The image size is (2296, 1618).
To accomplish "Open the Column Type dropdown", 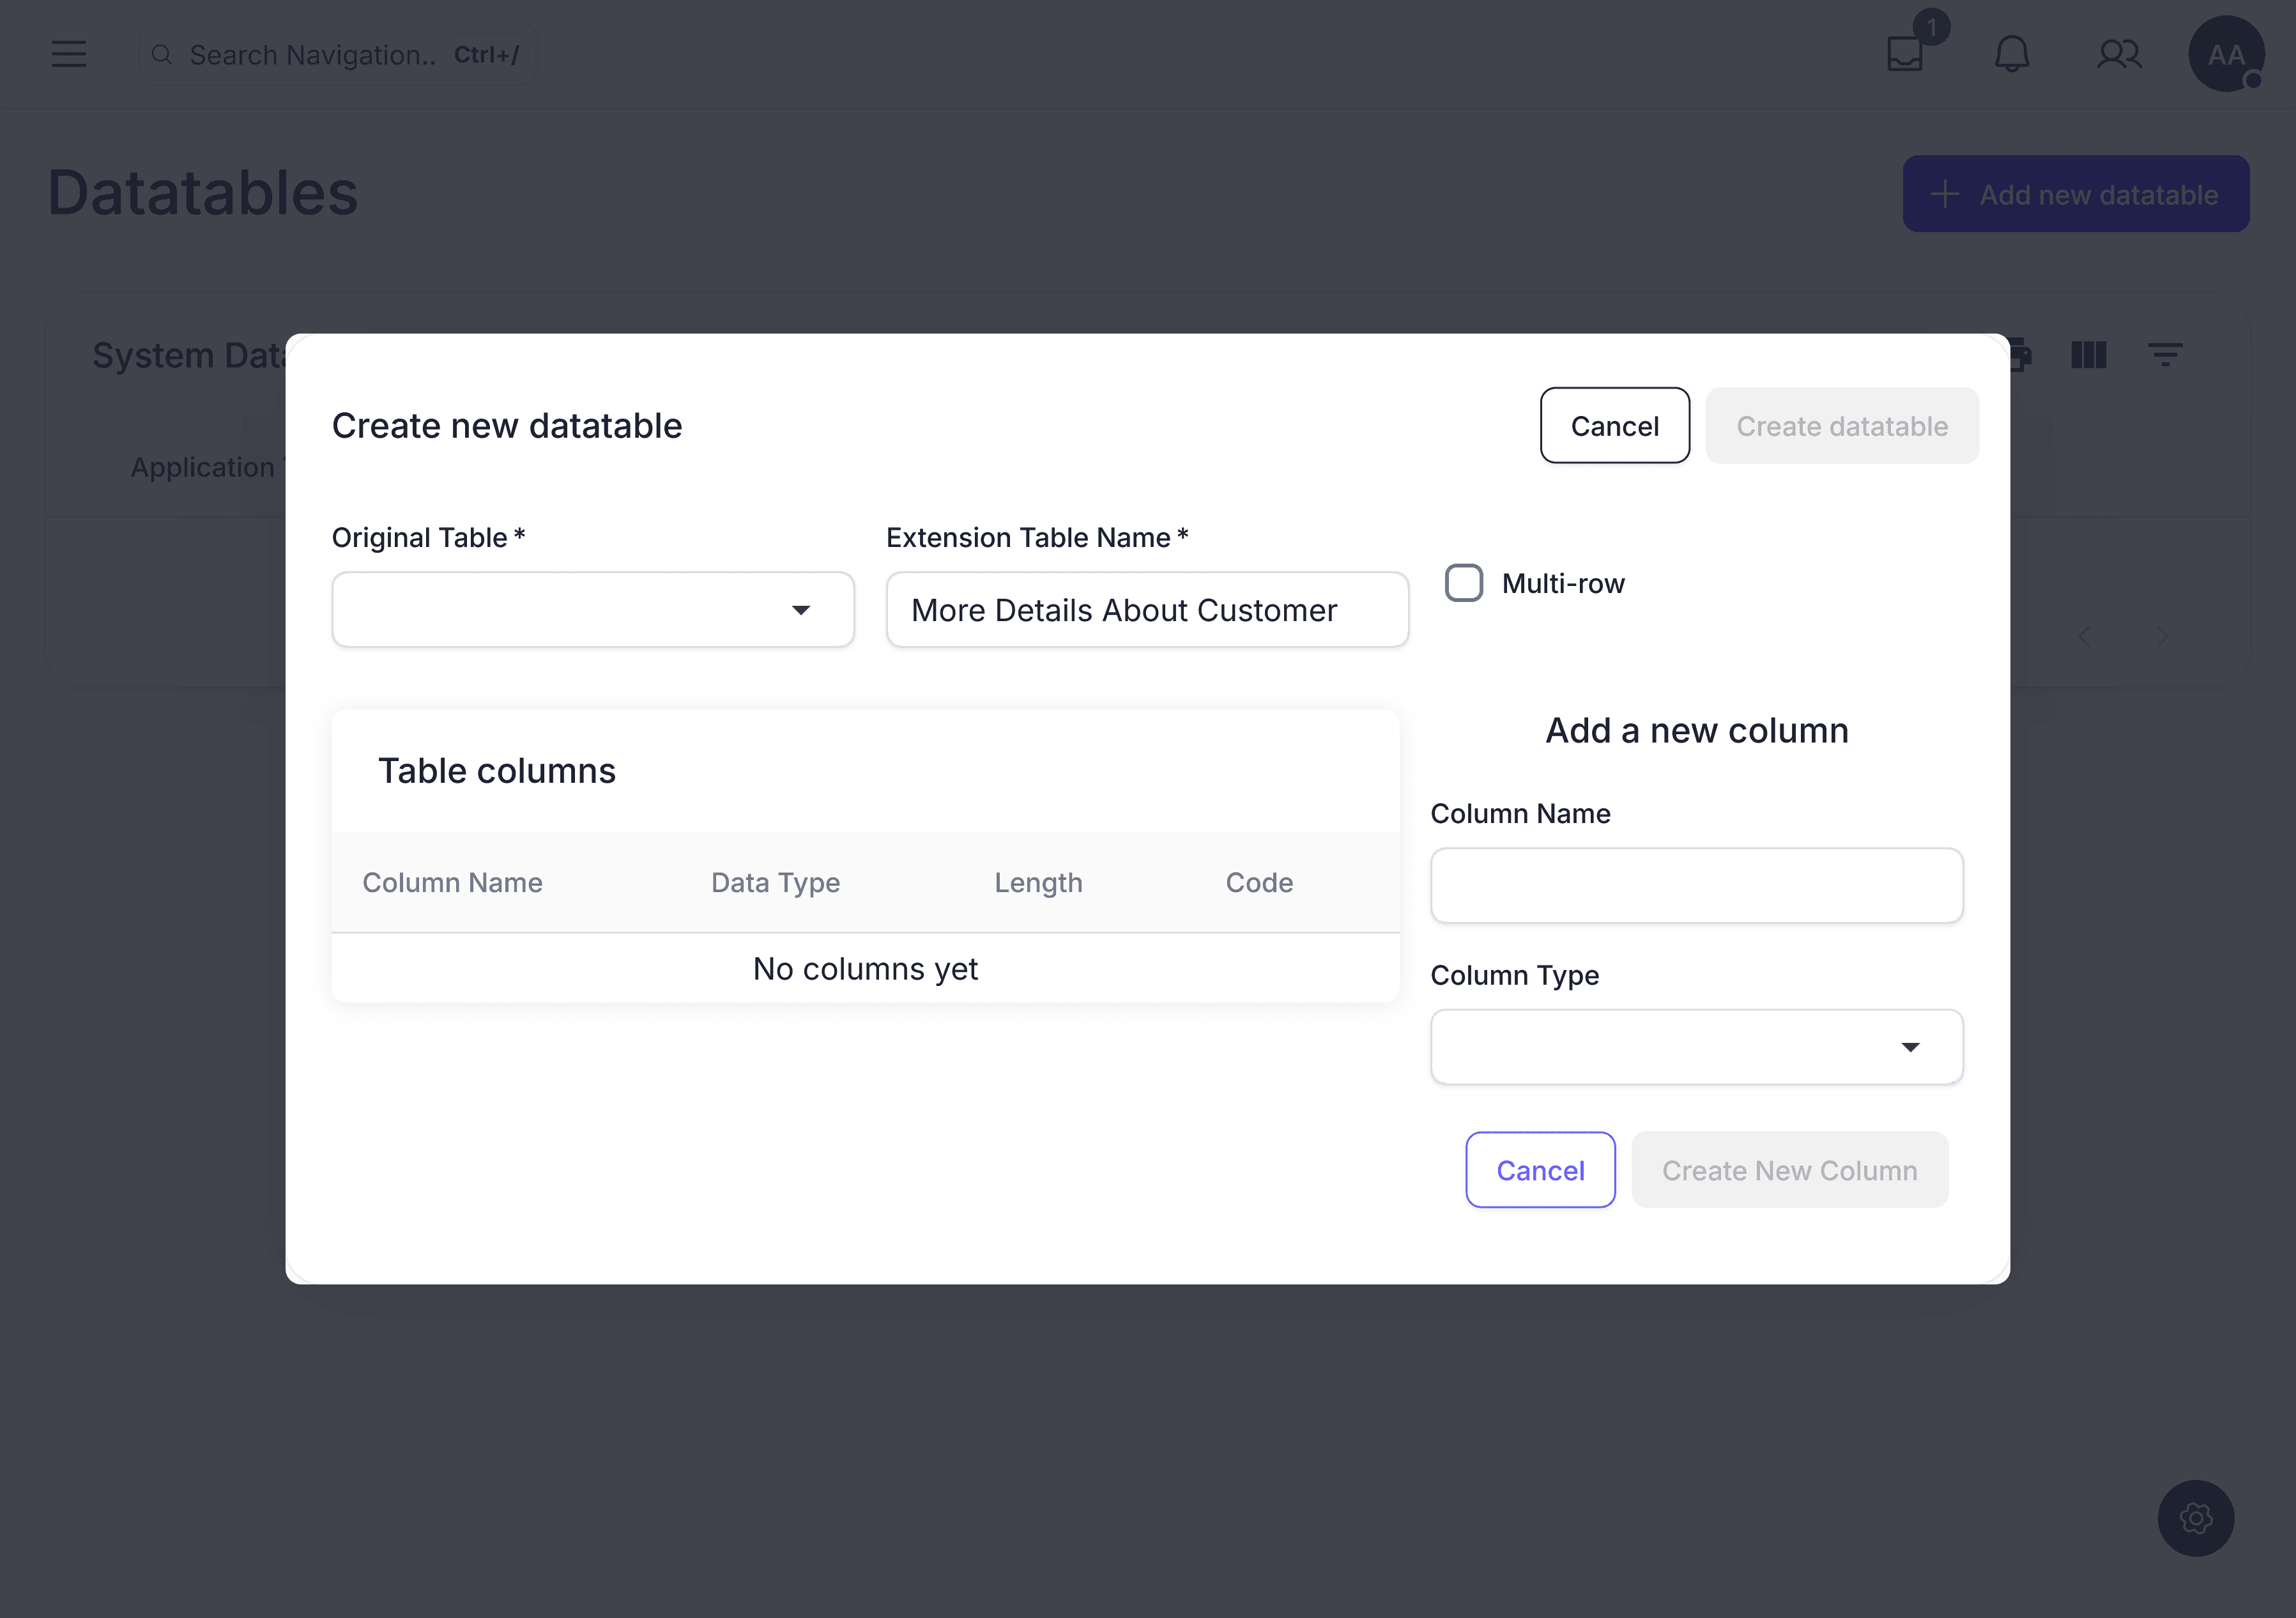I will (1697, 1047).
